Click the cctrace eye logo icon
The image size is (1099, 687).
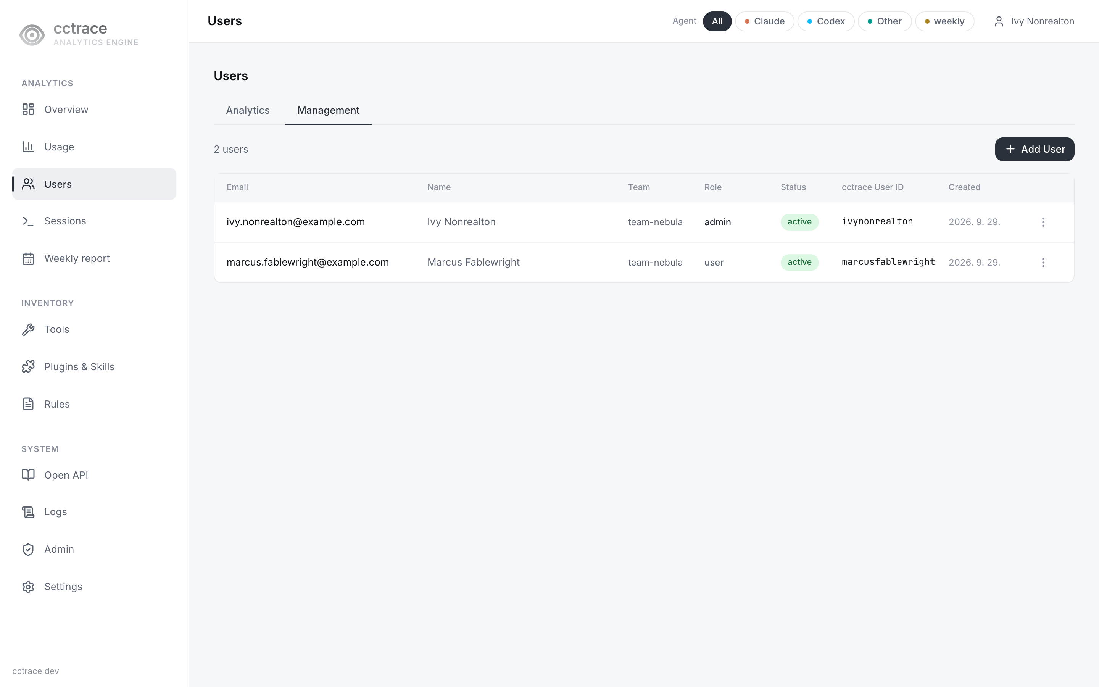32,35
